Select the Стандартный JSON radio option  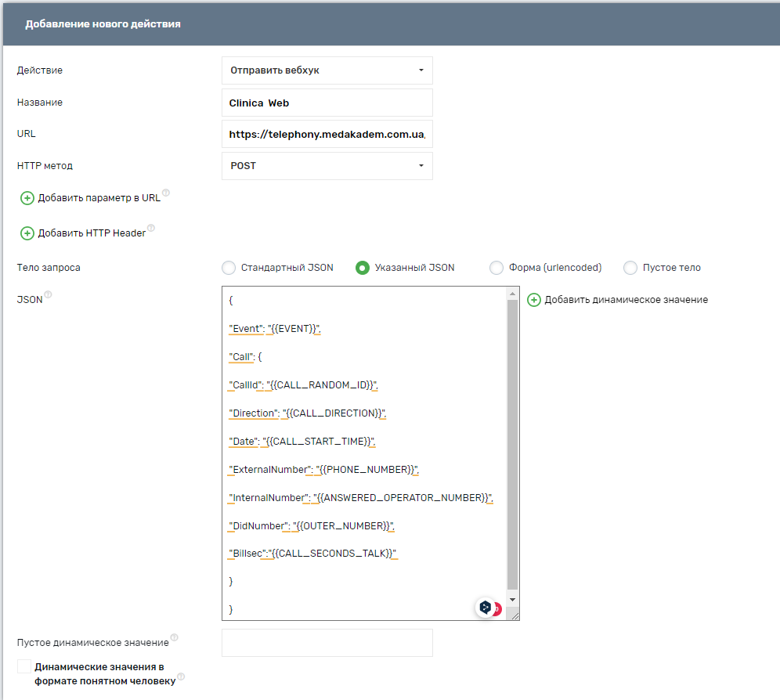(x=229, y=268)
